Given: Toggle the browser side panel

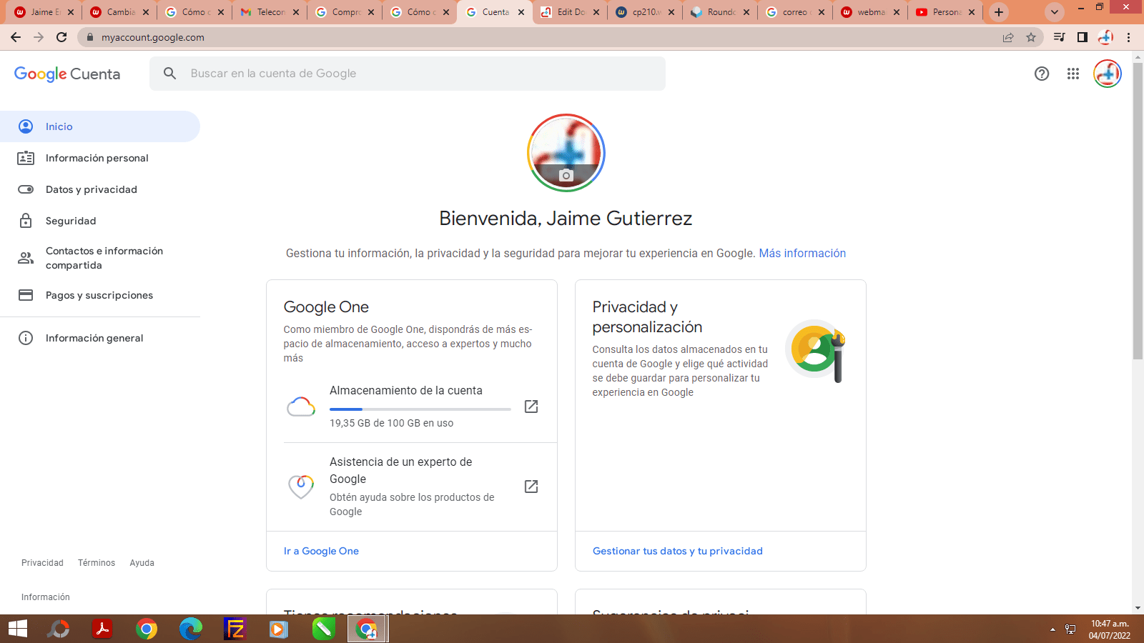Looking at the screenshot, I should pos(1083,37).
